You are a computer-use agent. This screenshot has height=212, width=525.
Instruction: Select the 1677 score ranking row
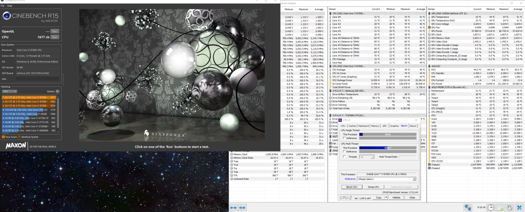tap(29, 98)
